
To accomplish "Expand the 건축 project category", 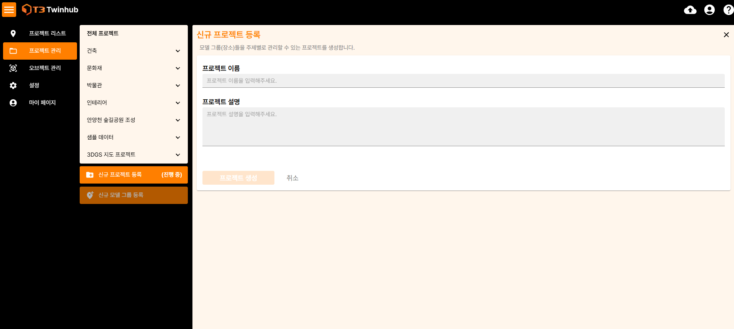I will [x=178, y=51].
